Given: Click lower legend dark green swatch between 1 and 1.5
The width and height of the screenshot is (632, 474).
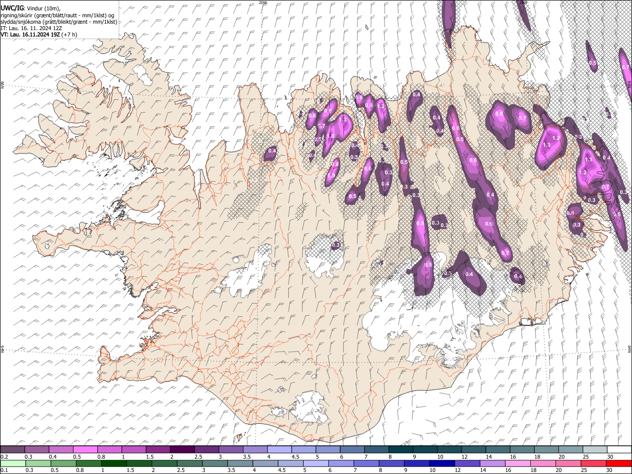Looking at the screenshot, I should click(114, 463).
